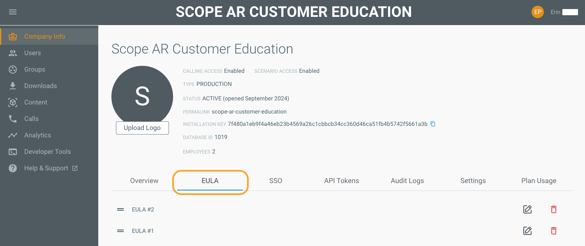Select the Groups icon in sidebar
The height and width of the screenshot is (246, 585).
point(12,69)
